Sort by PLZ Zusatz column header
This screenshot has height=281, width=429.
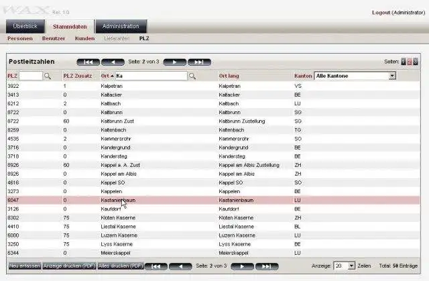tap(78, 76)
